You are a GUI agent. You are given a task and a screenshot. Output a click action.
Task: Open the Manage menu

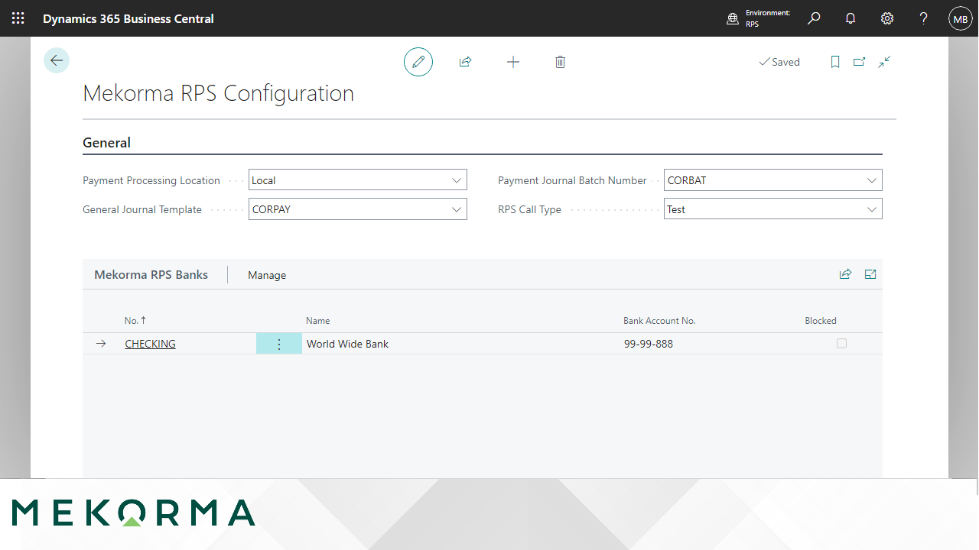[x=267, y=275]
